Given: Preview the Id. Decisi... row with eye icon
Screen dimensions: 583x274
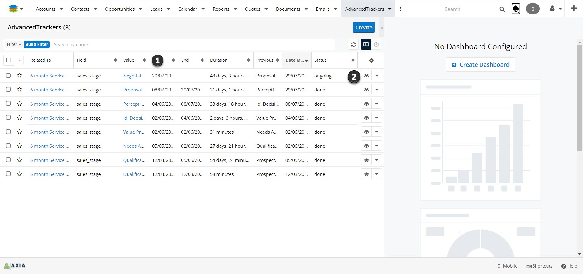Looking at the screenshot, I should pyautogui.click(x=367, y=118).
